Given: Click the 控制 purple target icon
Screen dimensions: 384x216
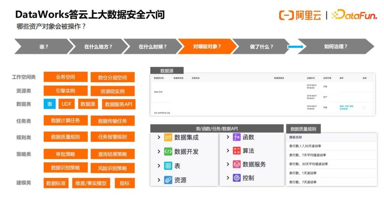Looking at the screenshot, I should pyautogui.click(x=237, y=177).
